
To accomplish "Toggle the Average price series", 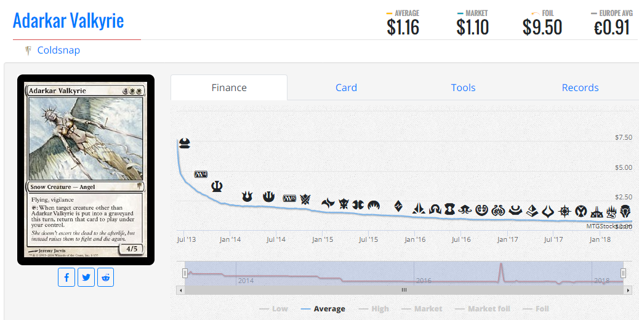I will coord(323,309).
